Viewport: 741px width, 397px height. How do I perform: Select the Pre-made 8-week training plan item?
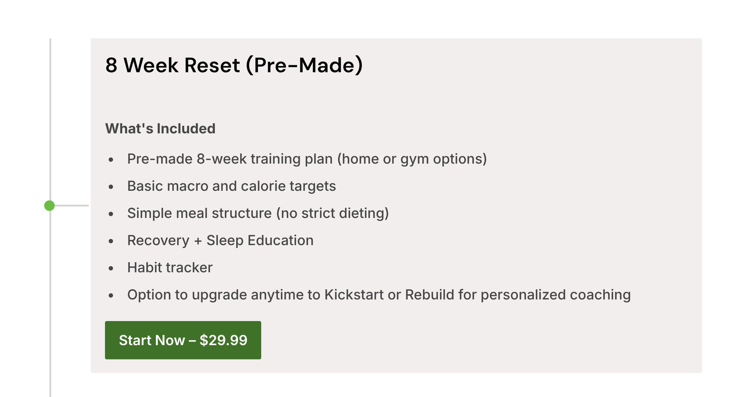click(307, 159)
